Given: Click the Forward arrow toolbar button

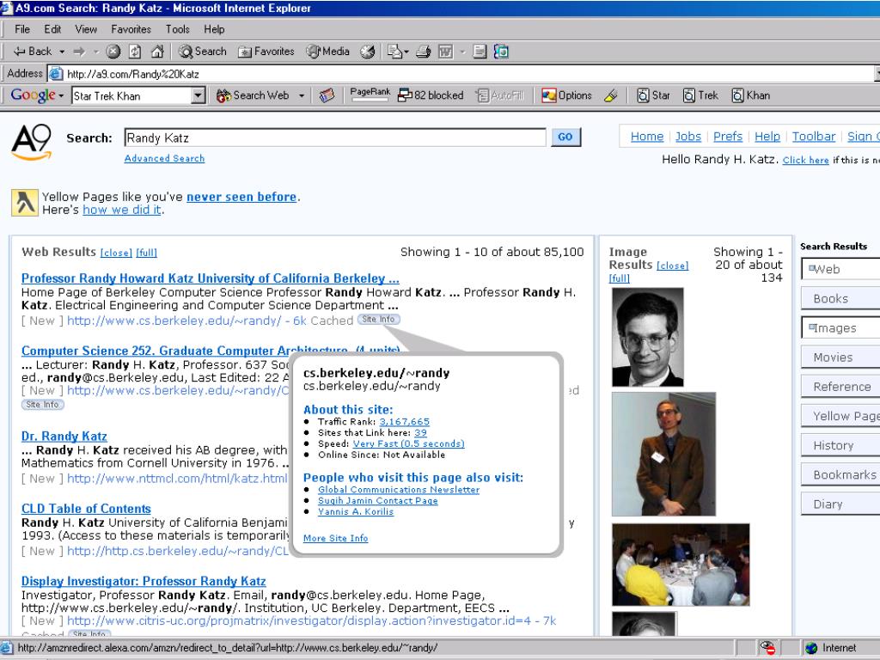Looking at the screenshot, I should (x=79, y=52).
